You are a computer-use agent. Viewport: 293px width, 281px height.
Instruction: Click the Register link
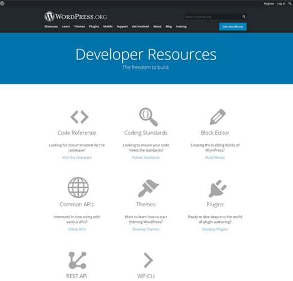[269, 3]
